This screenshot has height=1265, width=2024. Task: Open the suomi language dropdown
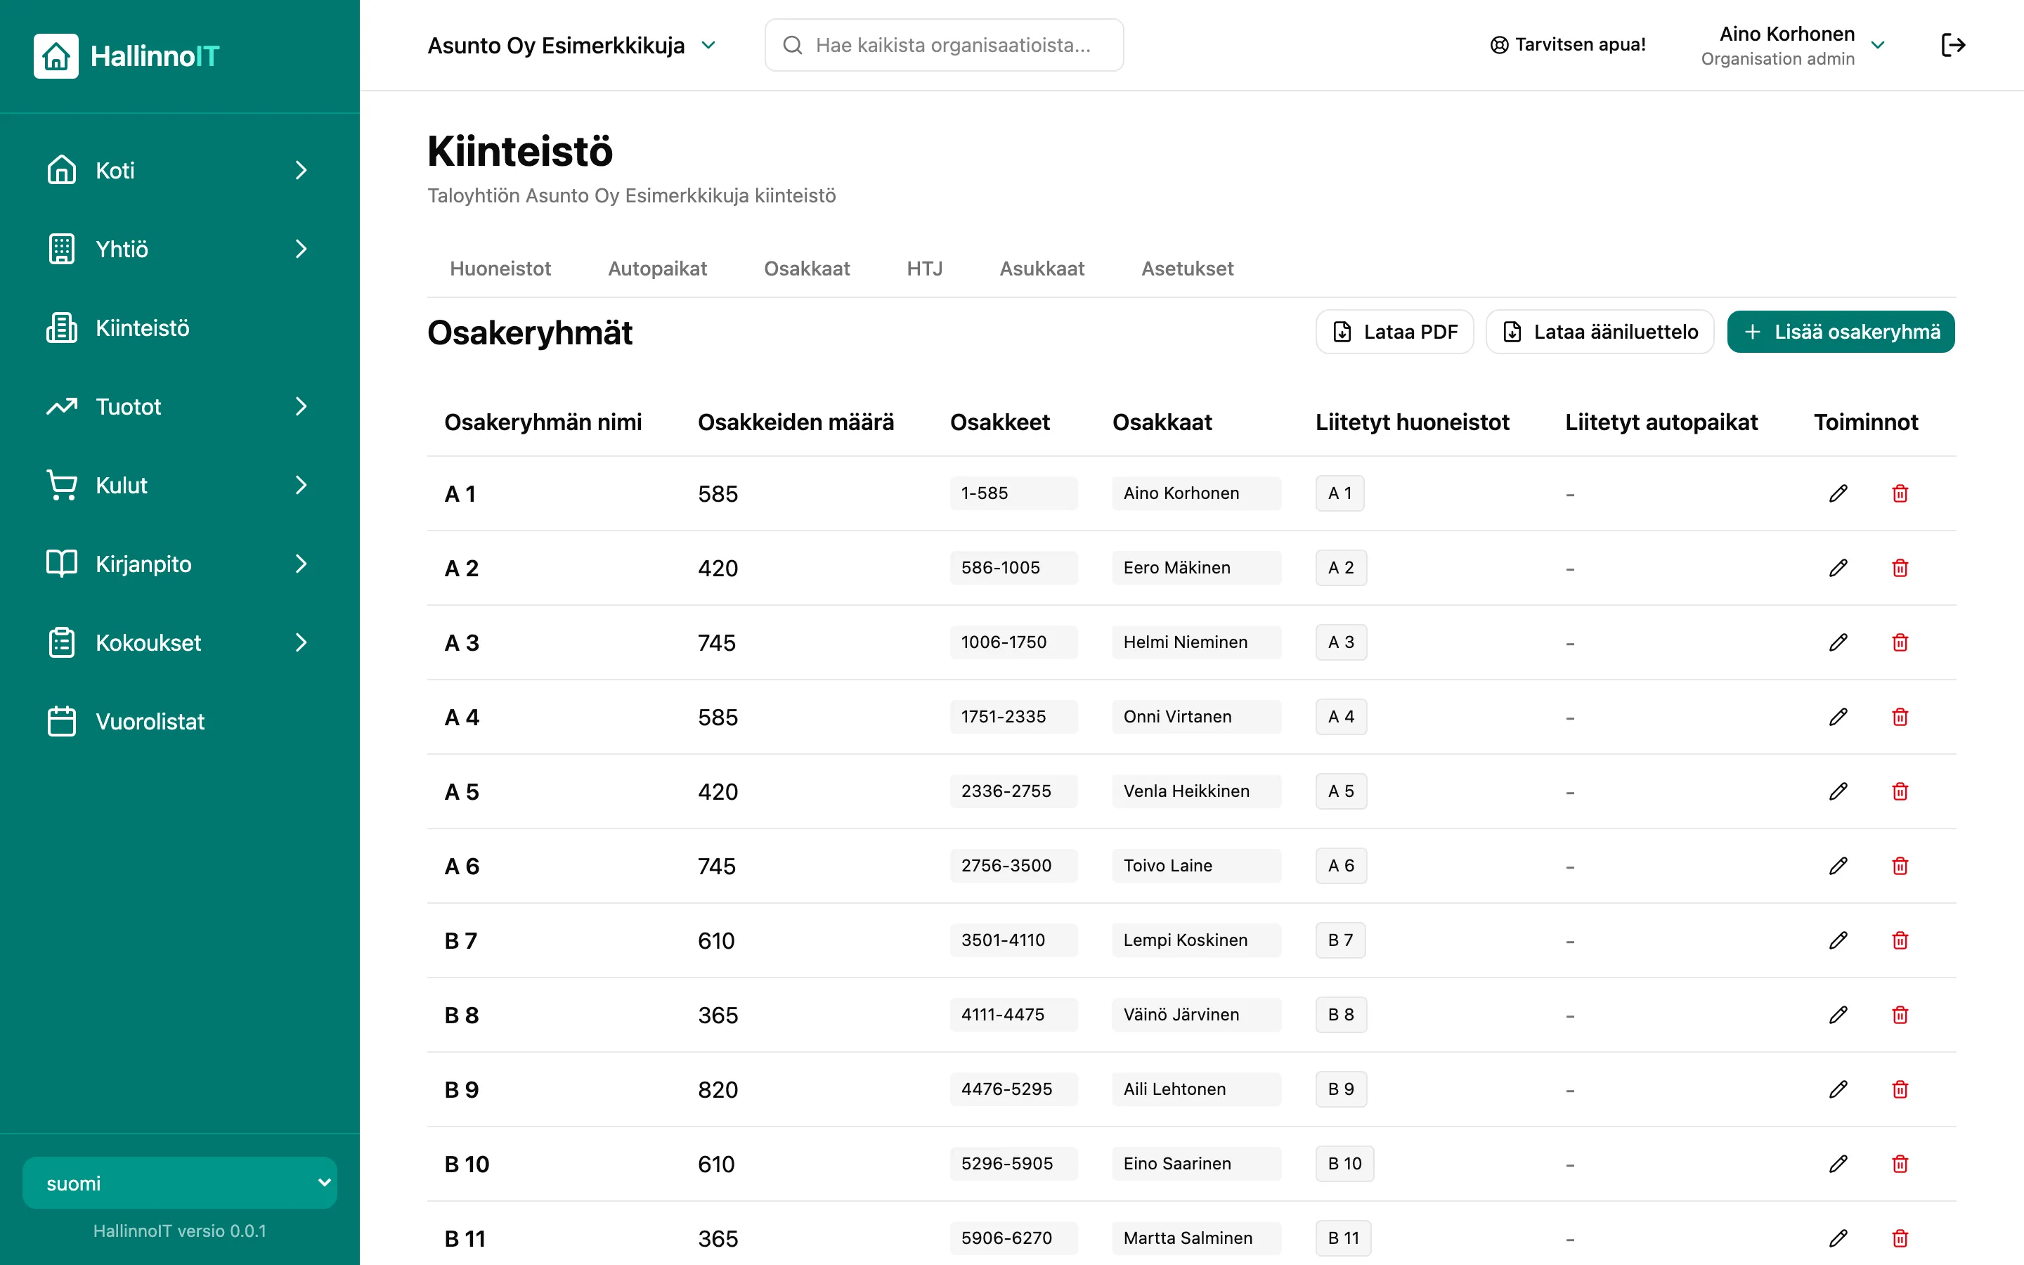pyautogui.click(x=180, y=1183)
